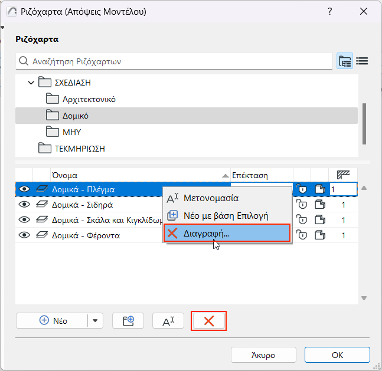Hide the Δομικά - Πλέγμα layer
This screenshot has width=382, height=371.
(24, 189)
